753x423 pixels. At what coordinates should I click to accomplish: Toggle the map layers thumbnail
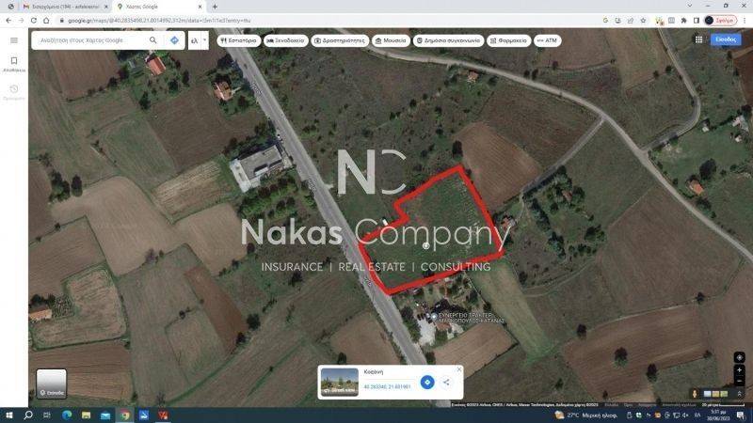[x=52, y=384]
